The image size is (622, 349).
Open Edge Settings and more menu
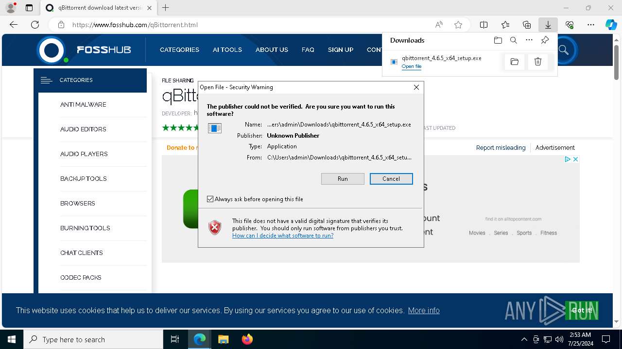click(x=591, y=25)
